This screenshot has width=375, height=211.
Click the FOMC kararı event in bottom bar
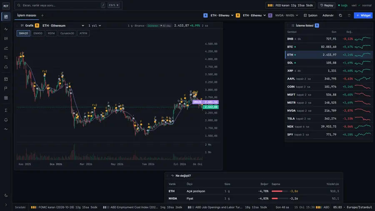click(x=64, y=207)
